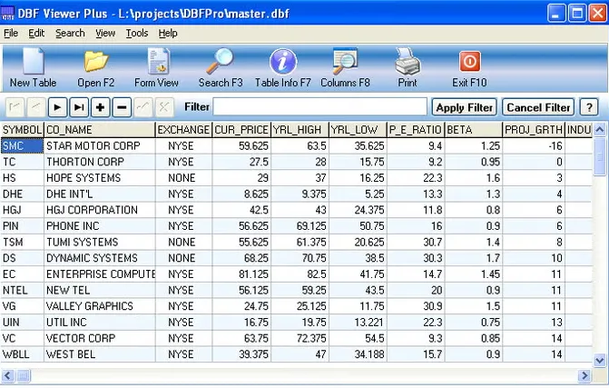Click the YRL_LOW column header

pos(358,129)
